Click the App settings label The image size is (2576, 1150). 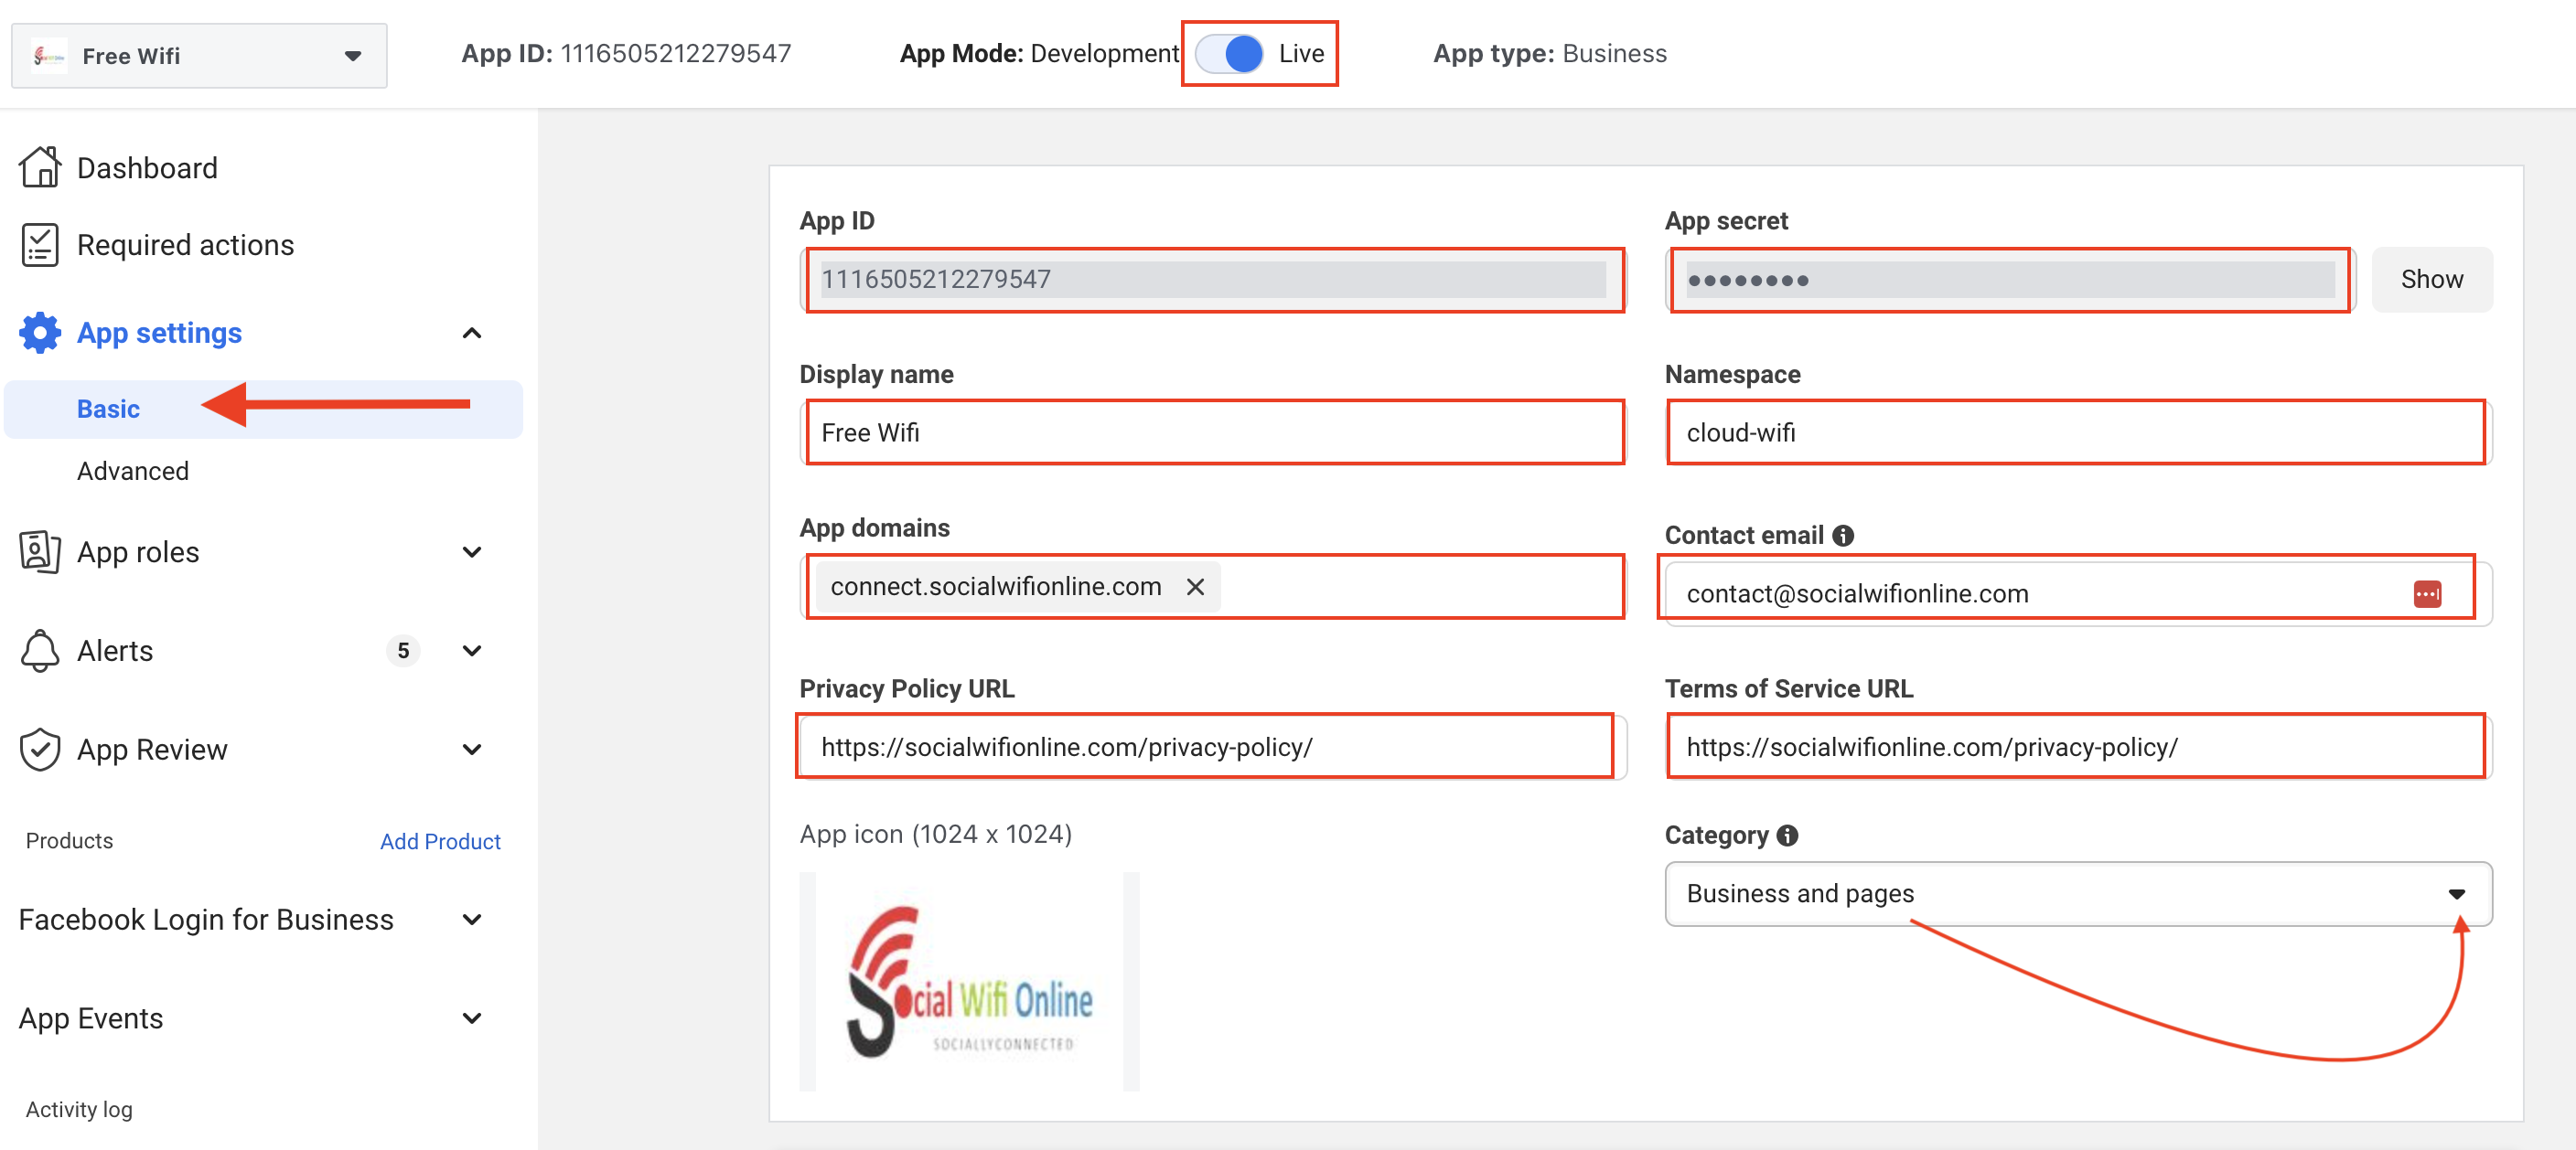click(160, 333)
